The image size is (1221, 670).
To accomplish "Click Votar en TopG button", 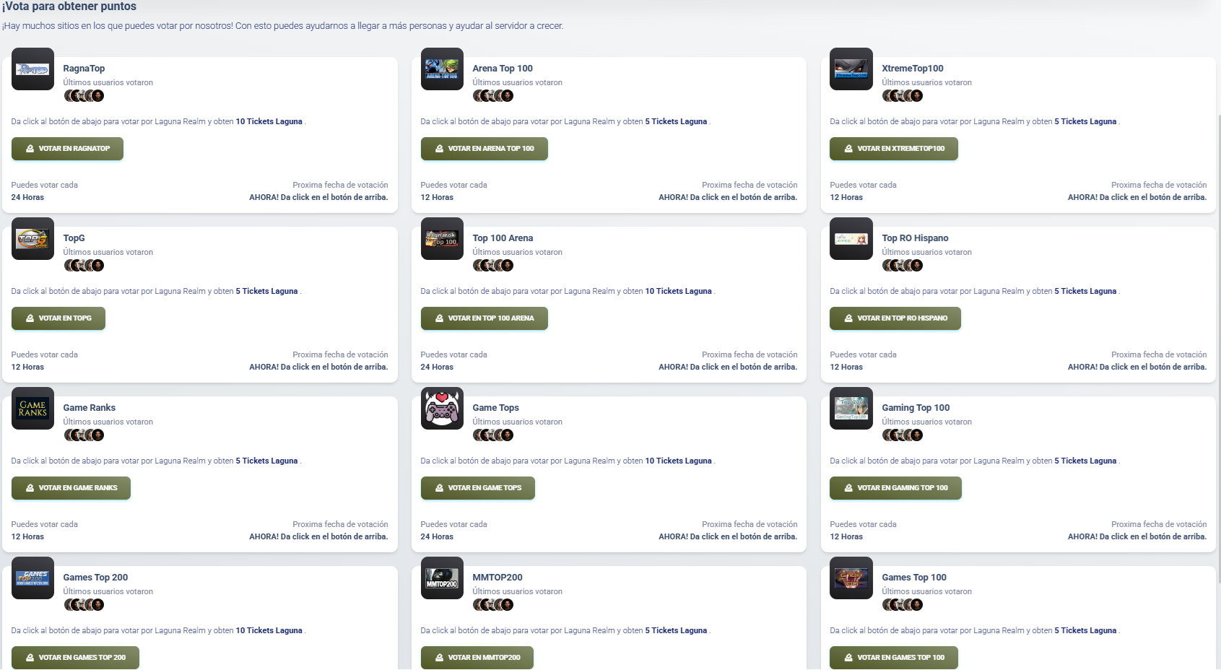I will pos(58,318).
